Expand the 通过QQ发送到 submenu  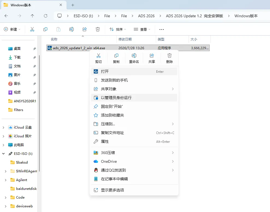[134, 170]
